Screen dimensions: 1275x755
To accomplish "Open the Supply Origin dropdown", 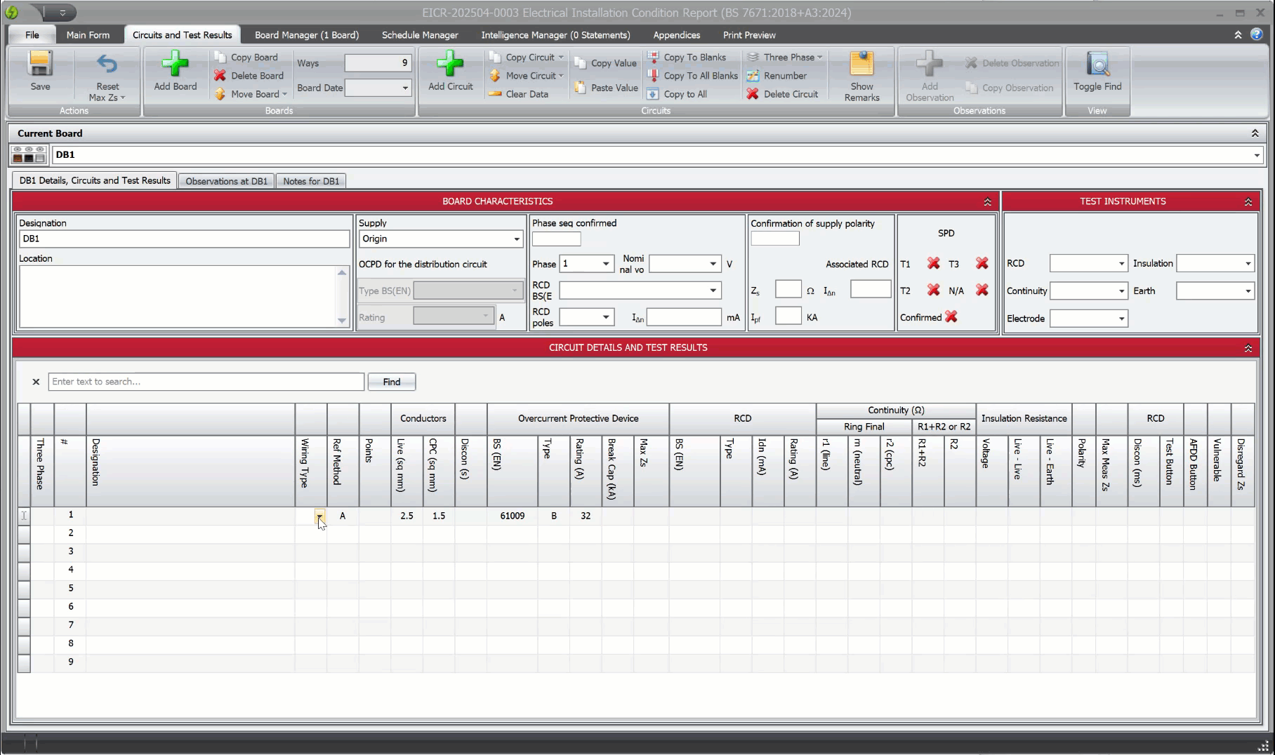I will [517, 239].
